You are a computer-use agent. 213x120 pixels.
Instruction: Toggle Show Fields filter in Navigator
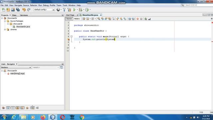point(8,108)
